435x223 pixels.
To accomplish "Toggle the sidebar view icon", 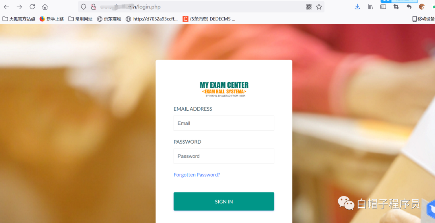I will point(383,7).
